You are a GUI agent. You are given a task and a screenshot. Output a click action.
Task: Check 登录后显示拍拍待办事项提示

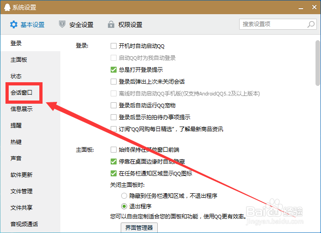113,117
